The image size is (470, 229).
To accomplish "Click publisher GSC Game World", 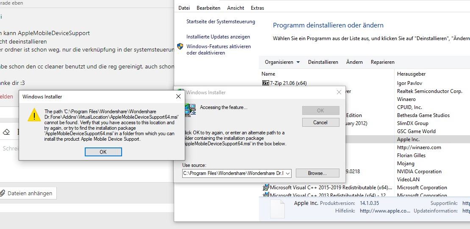I will coord(416,131).
